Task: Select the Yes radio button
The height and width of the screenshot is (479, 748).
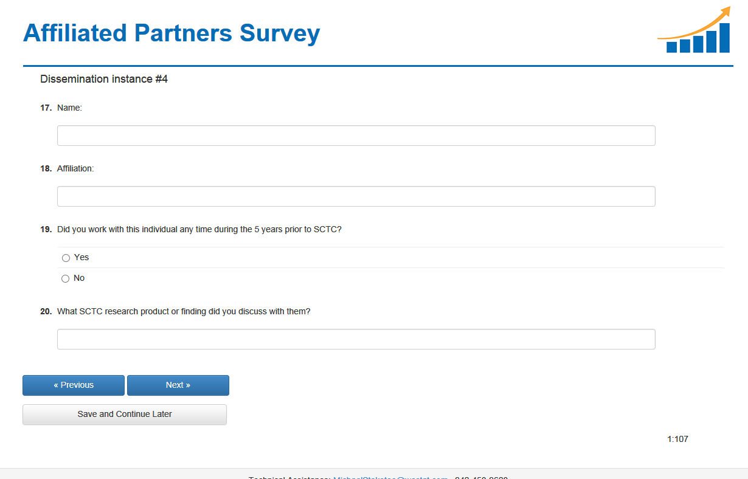Action: (66, 258)
